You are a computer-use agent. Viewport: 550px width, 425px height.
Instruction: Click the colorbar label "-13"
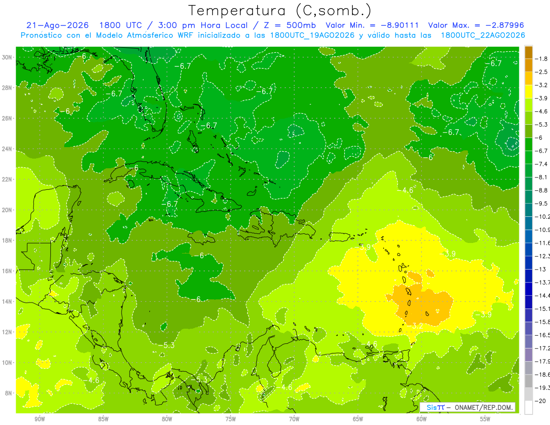click(541, 269)
